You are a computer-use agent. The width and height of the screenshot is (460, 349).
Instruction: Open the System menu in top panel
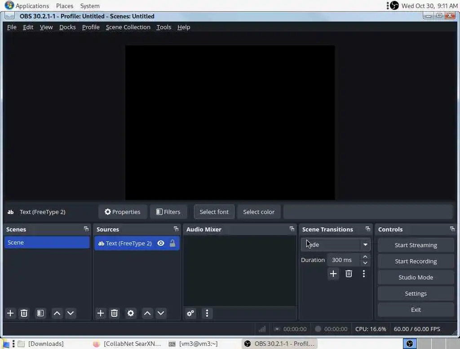tap(90, 5)
